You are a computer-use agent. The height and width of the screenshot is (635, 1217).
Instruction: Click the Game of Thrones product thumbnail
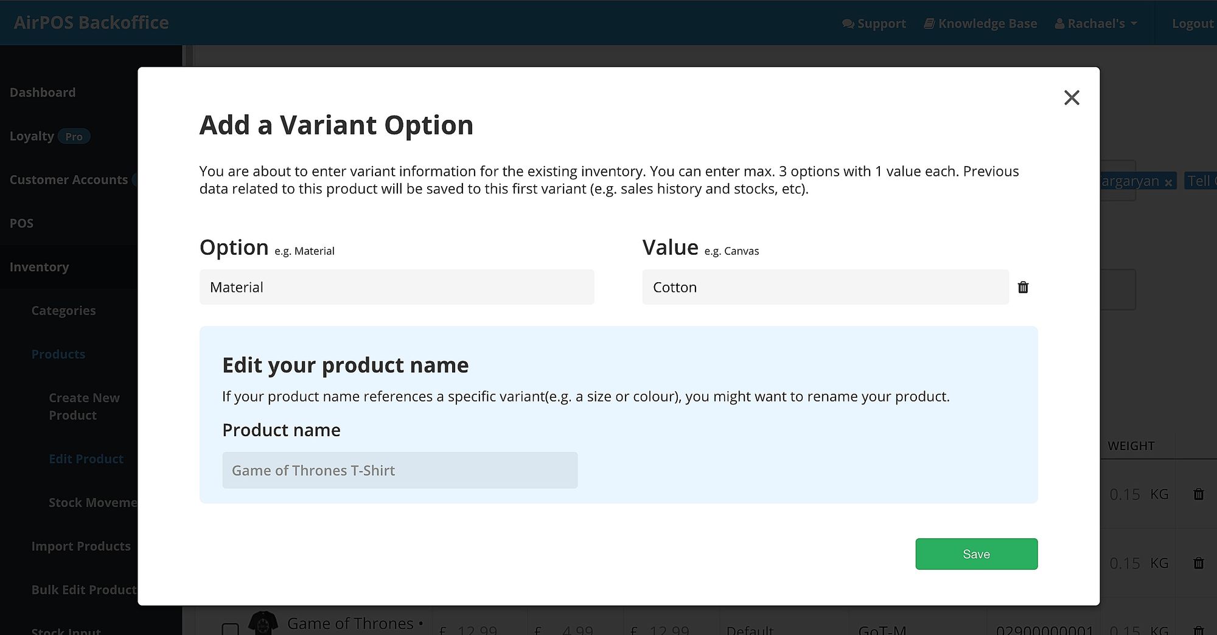coord(263,623)
